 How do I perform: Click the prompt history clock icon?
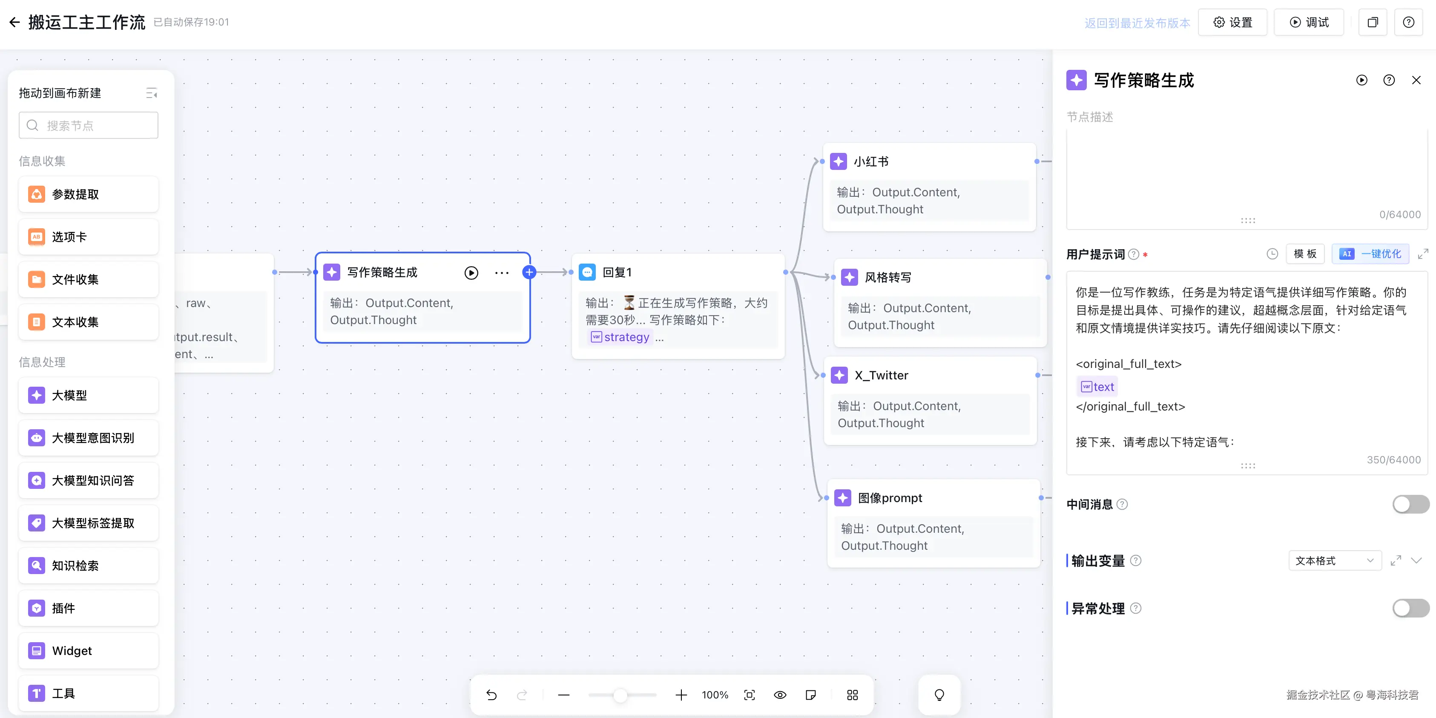tap(1272, 254)
